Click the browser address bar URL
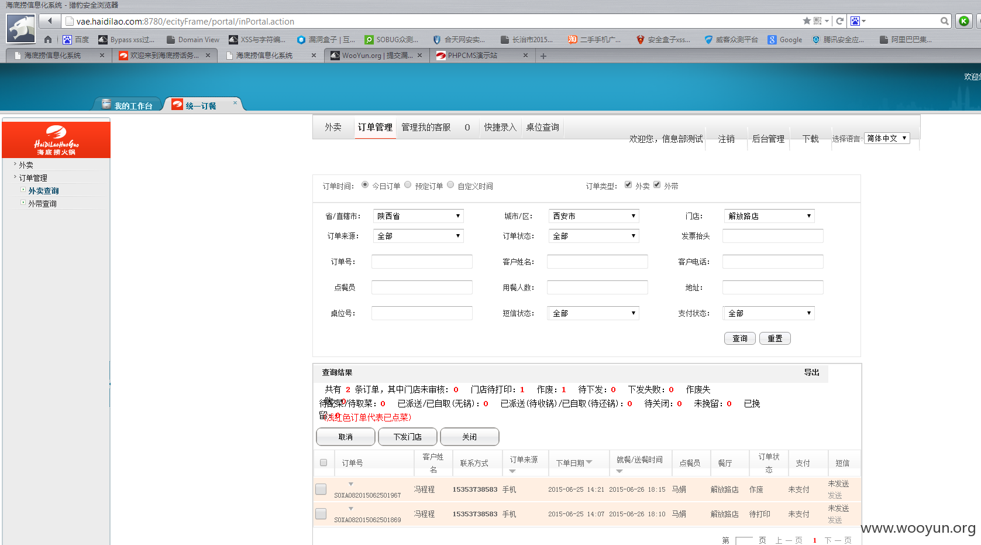 click(185, 21)
